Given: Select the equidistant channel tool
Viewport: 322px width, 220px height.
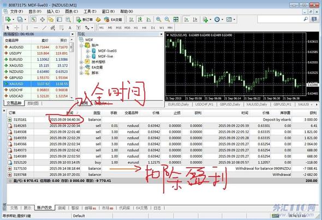Looking at the screenshot, I should [53, 27].
